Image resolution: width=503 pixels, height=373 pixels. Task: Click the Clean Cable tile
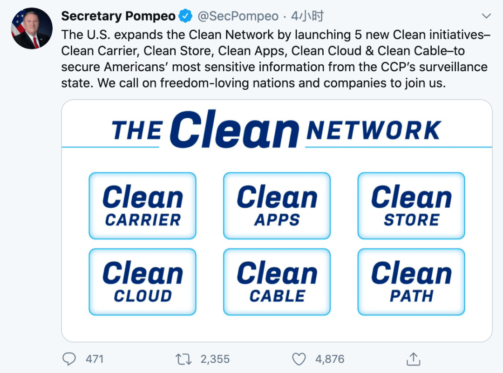pos(277,282)
